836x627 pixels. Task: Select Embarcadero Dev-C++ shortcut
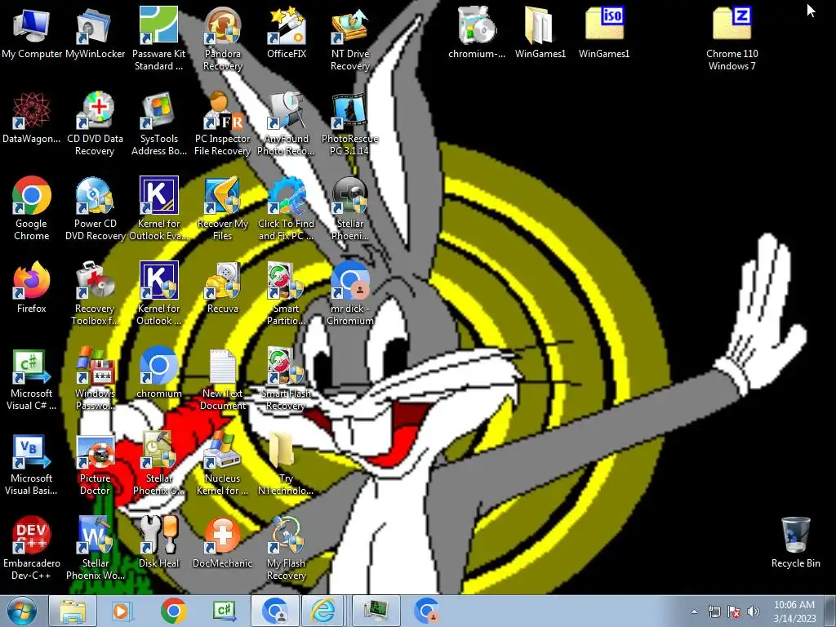(32, 548)
